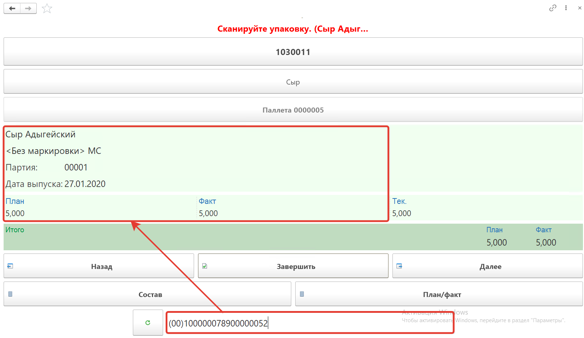Click the 1030011 document number button
Image resolution: width=584 pixels, height=338 pixels.
pos(293,52)
